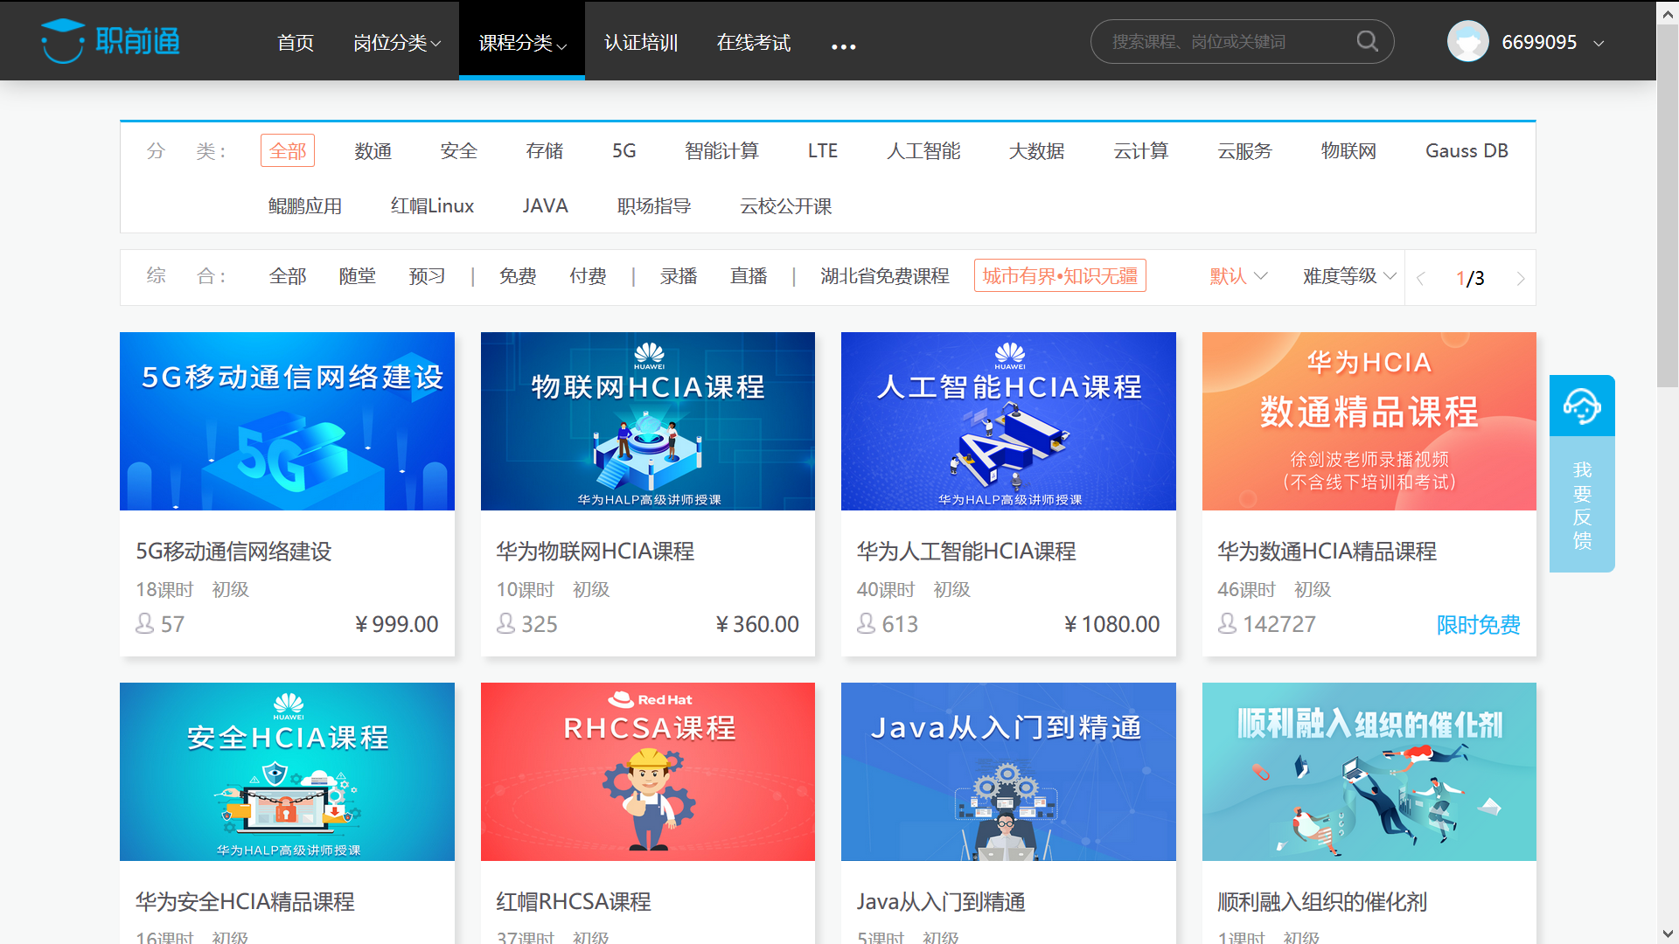The image size is (1679, 944).
Task: Select the 直播 course type filter
Action: pos(749,275)
